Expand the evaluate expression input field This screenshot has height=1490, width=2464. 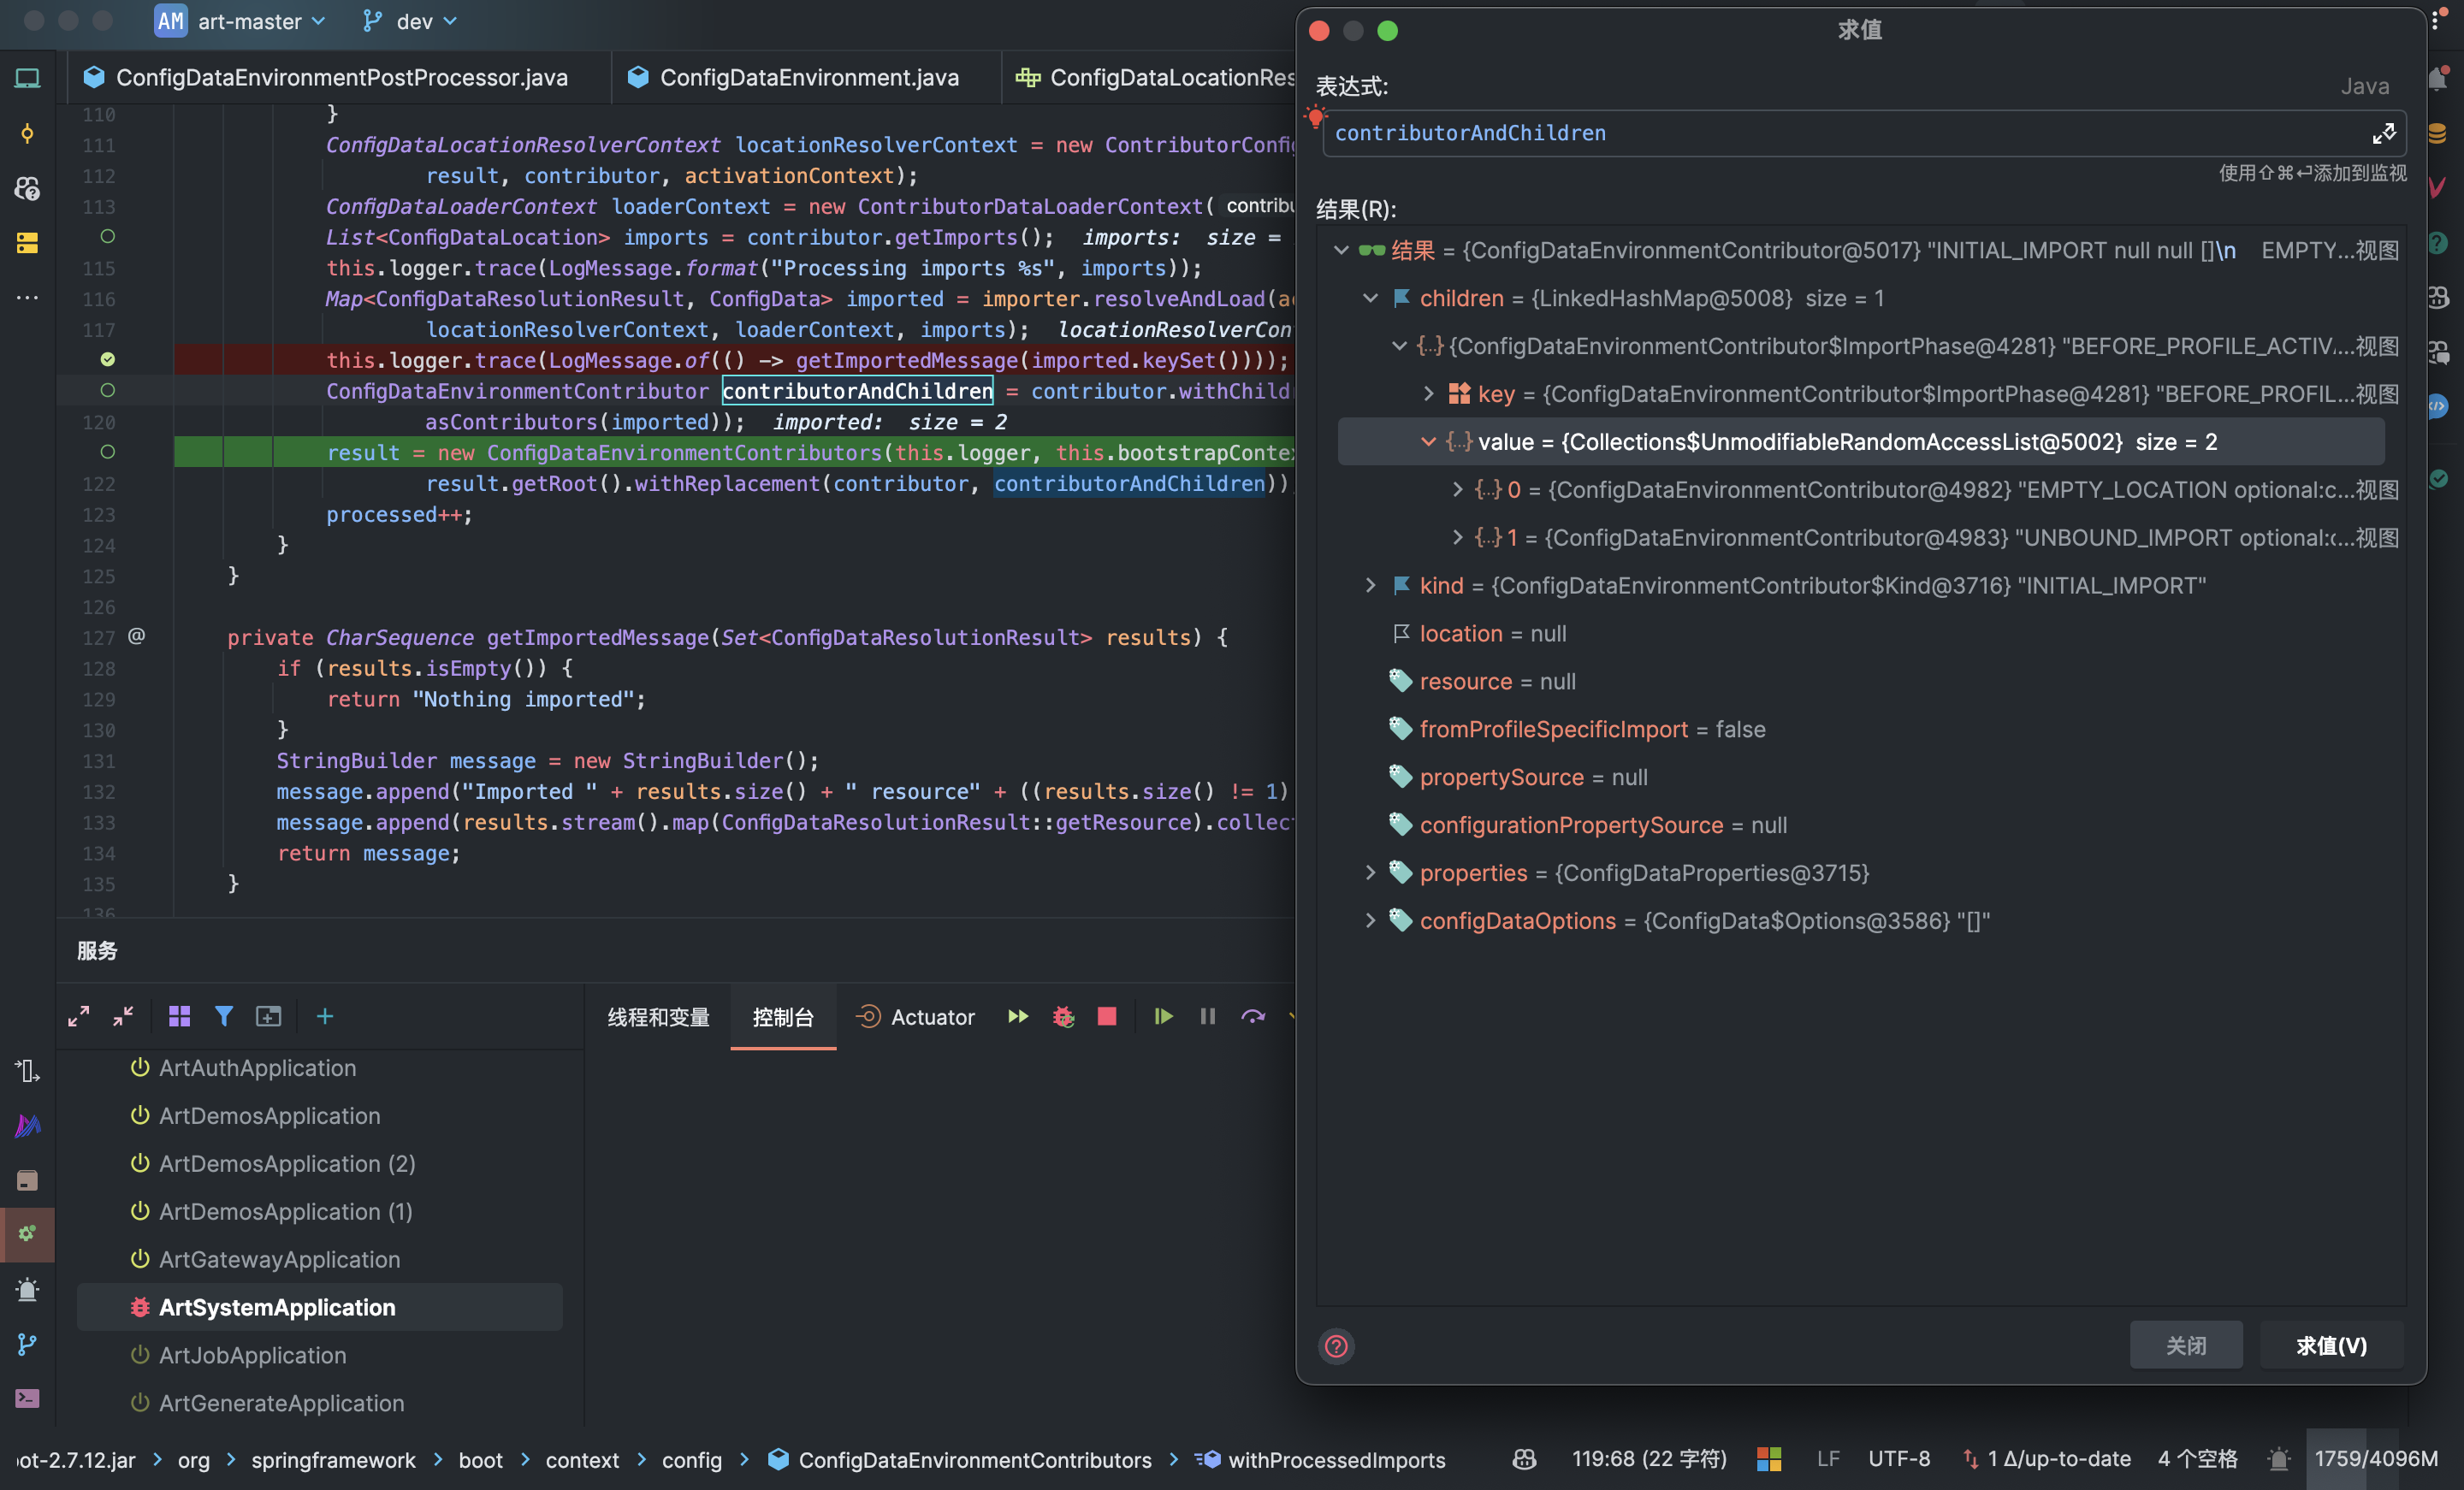click(2383, 133)
